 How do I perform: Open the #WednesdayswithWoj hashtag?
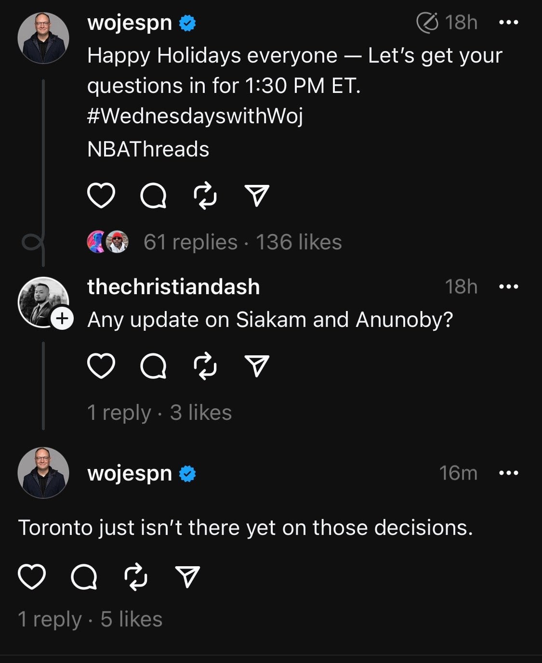(195, 116)
